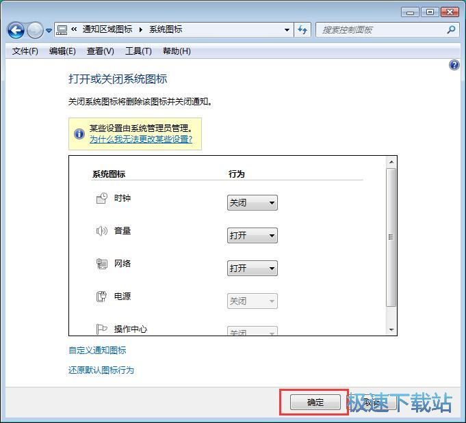
Task: Open the 编辑(E) menu
Action: pos(62,51)
